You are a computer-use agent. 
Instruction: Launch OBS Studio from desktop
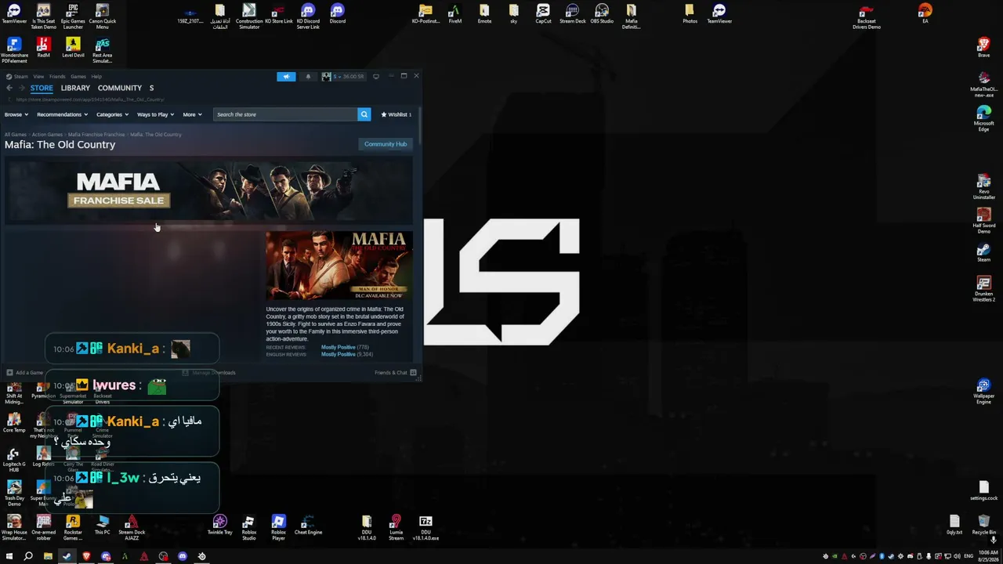point(602,14)
